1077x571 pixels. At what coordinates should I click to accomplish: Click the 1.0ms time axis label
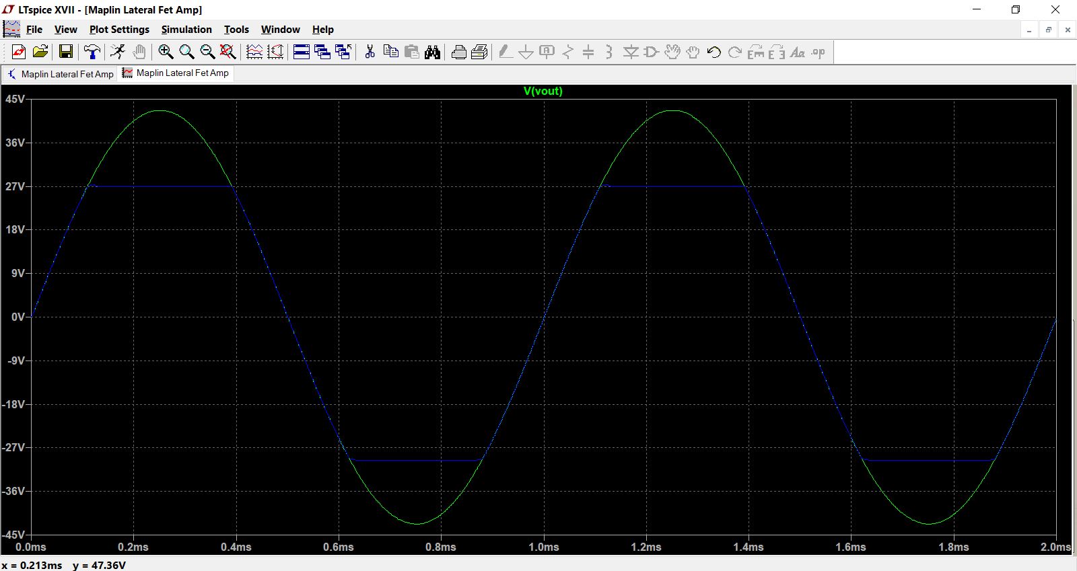[544, 547]
